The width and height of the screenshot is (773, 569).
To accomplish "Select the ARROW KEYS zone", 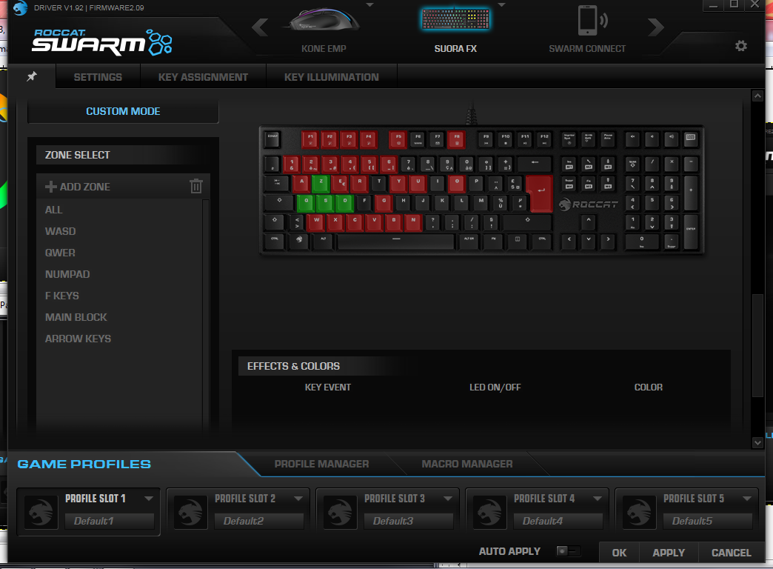I will pyautogui.click(x=78, y=339).
